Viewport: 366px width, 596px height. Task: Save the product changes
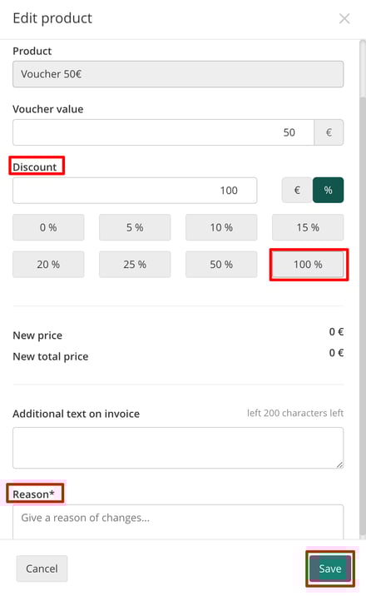[x=330, y=569]
